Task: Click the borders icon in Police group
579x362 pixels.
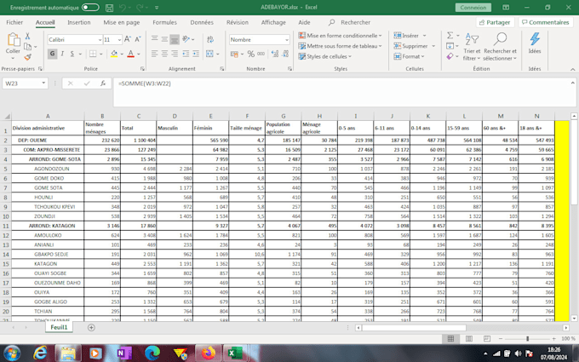Action: [93, 54]
